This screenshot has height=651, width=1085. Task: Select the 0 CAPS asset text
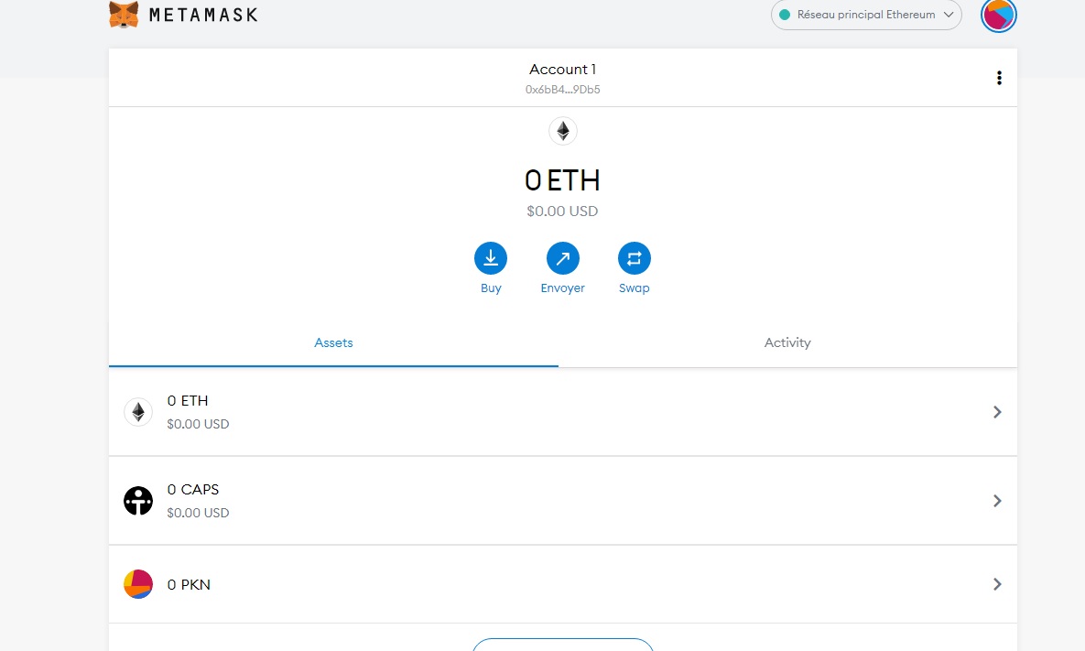tap(193, 489)
